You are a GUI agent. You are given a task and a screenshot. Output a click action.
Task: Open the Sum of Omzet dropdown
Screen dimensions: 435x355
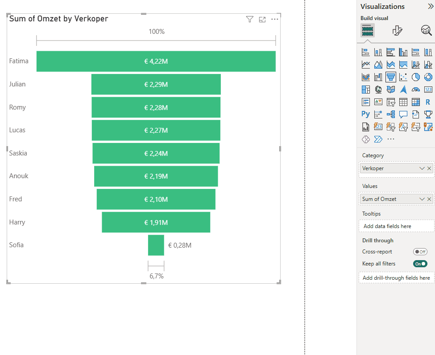pyautogui.click(x=421, y=199)
